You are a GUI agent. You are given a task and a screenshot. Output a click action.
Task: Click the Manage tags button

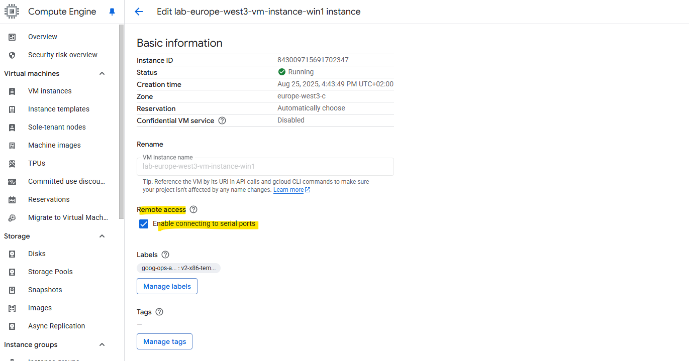[x=164, y=341]
